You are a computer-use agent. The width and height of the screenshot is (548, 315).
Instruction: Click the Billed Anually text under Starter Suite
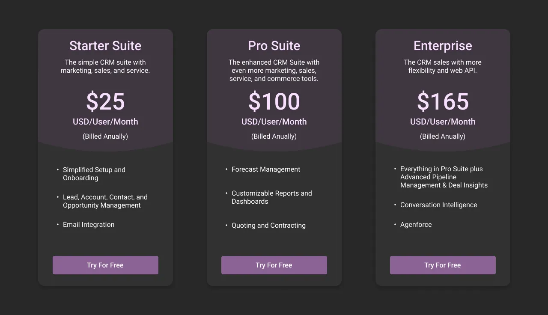tap(105, 136)
